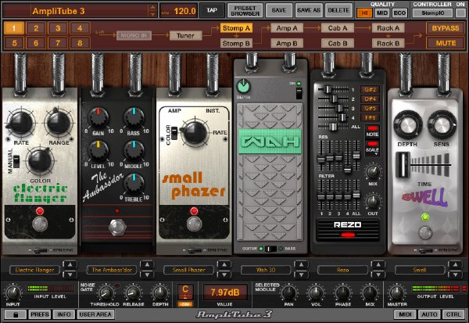Click the green WAH logo pedal
The height and width of the screenshot is (323, 469).
pyautogui.click(x=270, y=142)
